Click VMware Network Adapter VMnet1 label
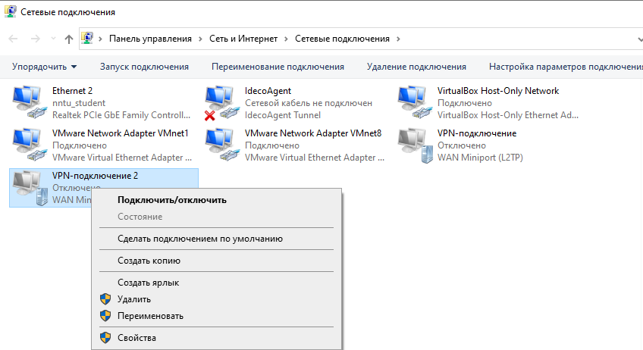Viewport: 643px width, 350px height. (120, 133)
